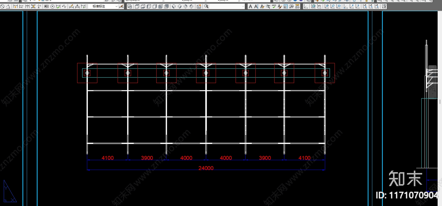Screen dimensions: 442x206
Task: Rotate UCS about the Y axis
Action: (x=371, y=6)
